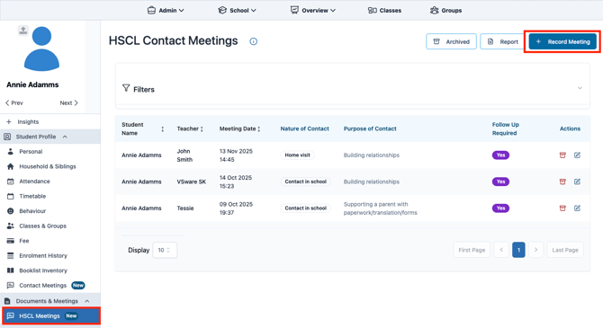Viewport: 603px width, 328px height.
Task: Click the Home visit tag
Action: 297,155
